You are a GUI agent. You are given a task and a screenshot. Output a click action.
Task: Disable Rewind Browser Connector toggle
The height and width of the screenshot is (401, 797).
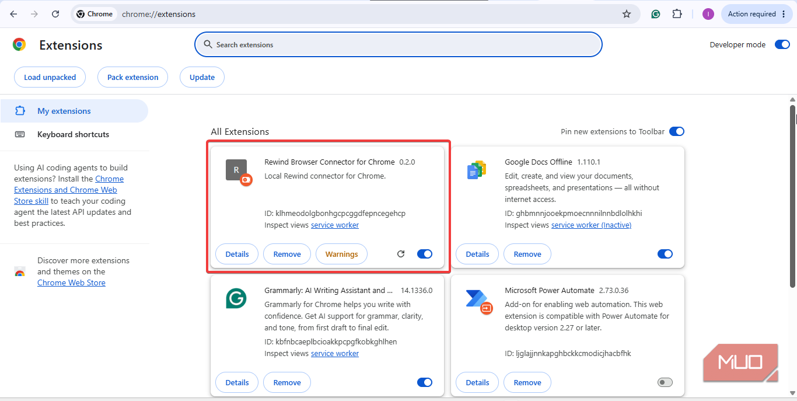click(425, 254)
